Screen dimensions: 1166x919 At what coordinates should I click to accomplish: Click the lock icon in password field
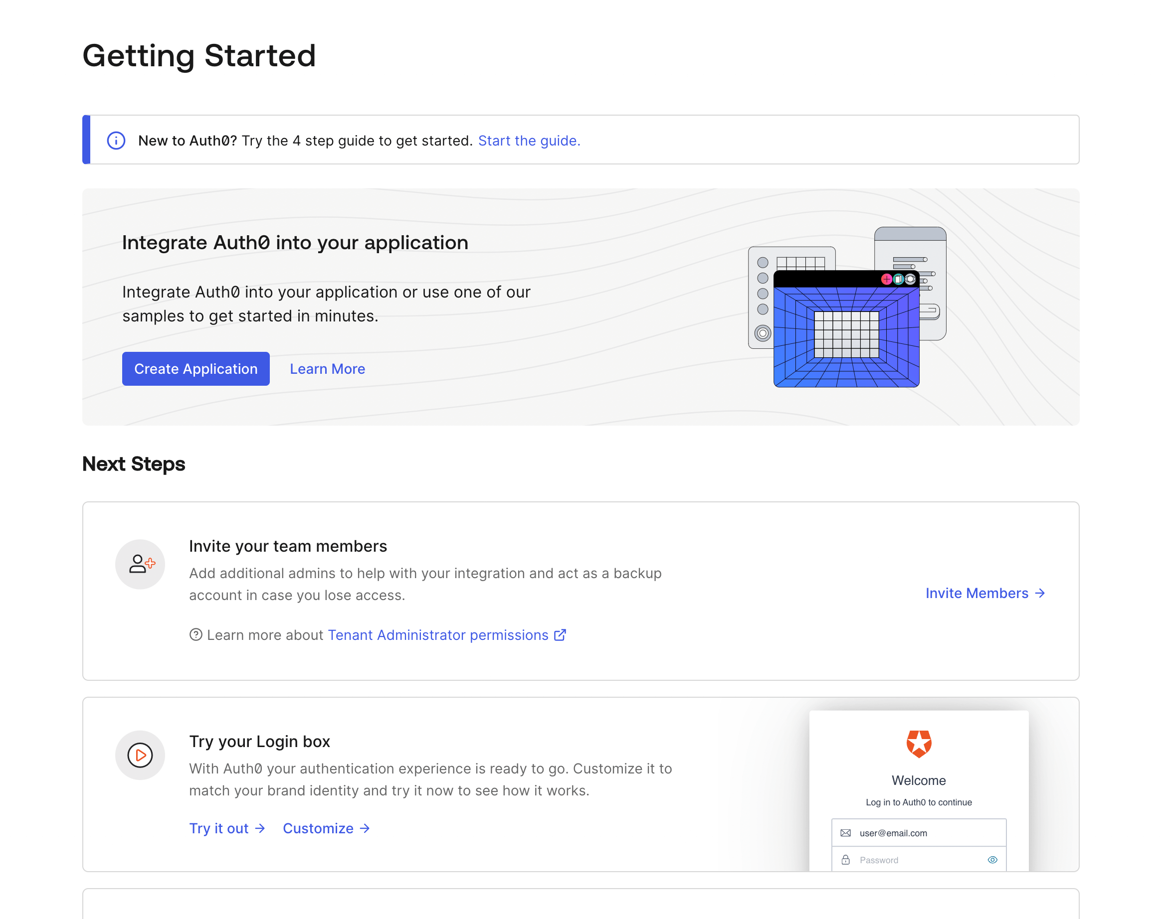tap(846, 860)
